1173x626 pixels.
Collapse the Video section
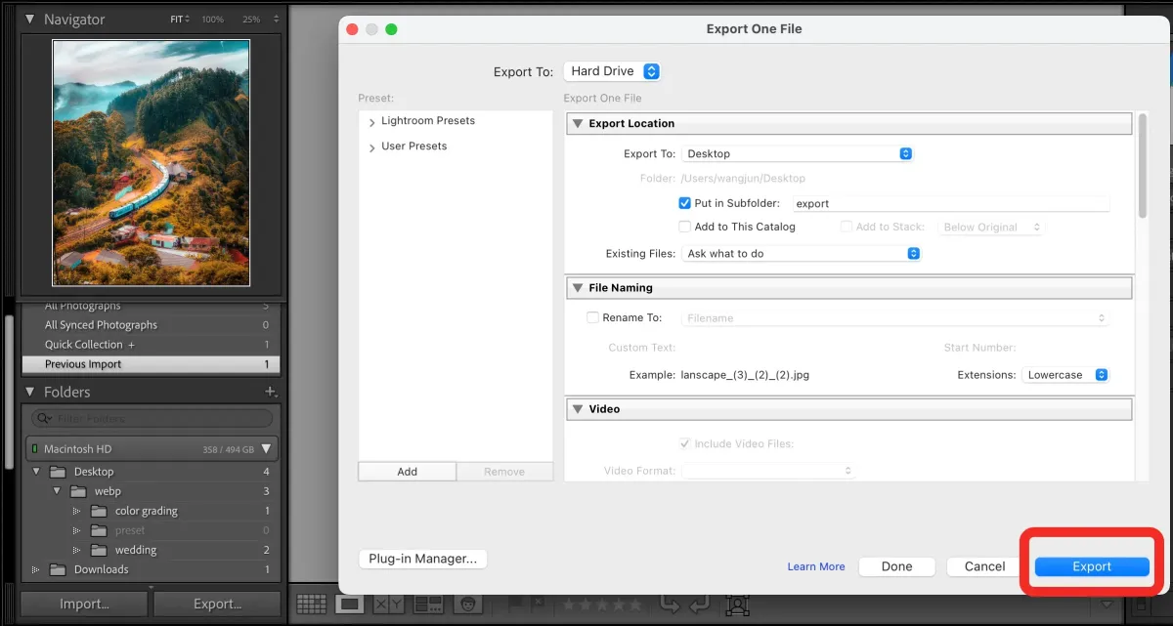(578, 409)
